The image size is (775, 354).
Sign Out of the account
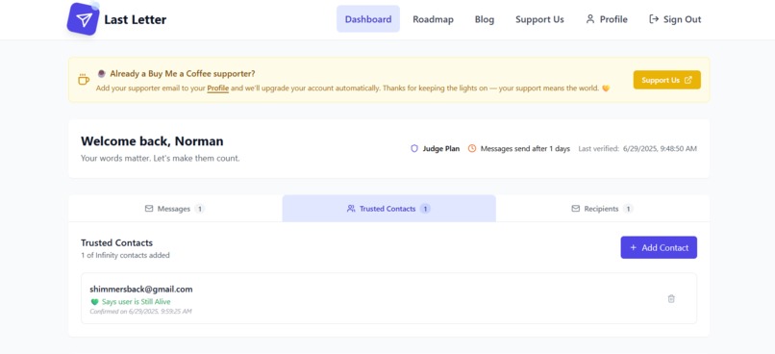675,19
